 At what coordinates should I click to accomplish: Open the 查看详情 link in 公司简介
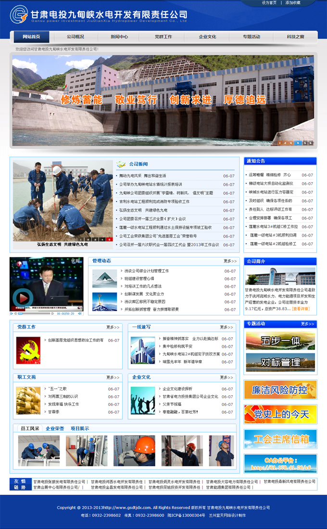coord(301,309)
